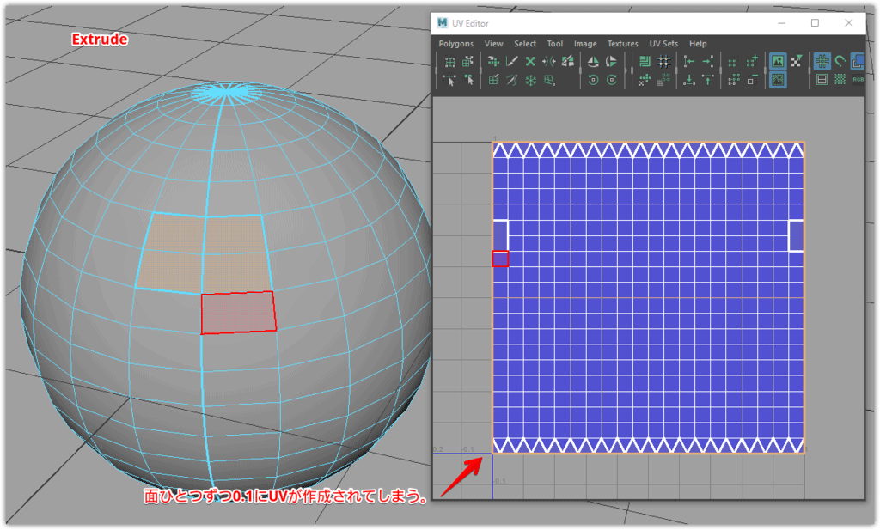Open the Help menu
Viewport: 880px width, 530px height.
click(698, 44)
